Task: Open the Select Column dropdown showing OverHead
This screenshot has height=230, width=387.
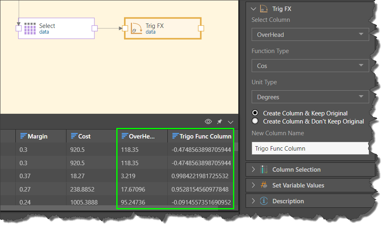Action: [x=310, y=35]
